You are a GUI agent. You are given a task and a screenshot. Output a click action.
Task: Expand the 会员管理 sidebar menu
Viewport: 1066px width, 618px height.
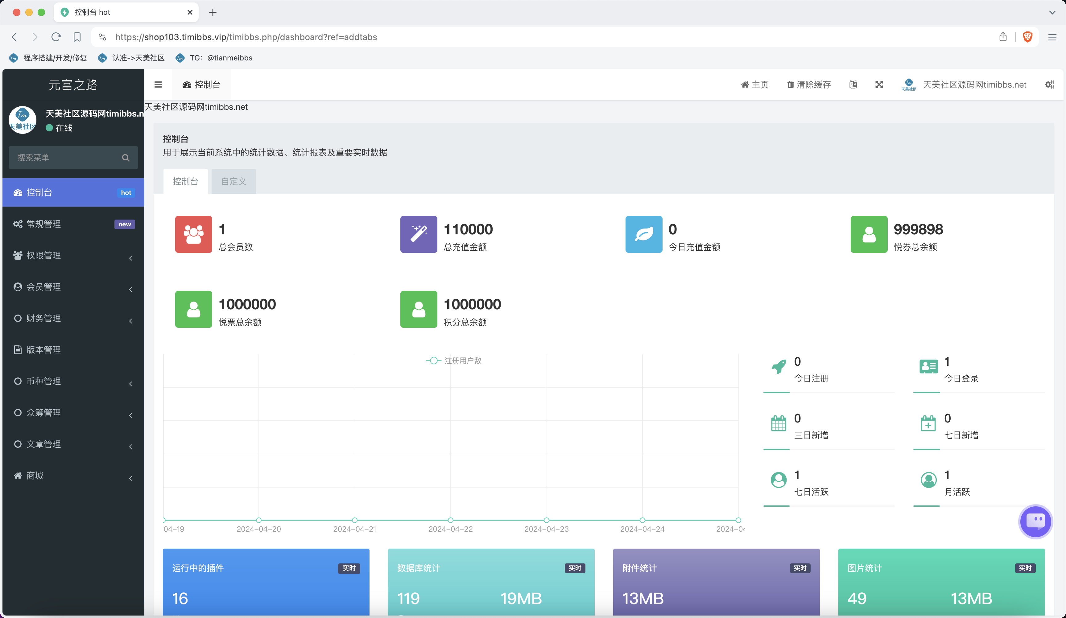click(x=73, y=287)
